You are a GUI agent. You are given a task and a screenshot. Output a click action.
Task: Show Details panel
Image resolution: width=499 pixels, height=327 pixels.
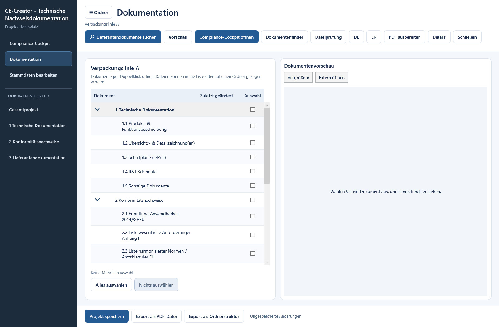pyautogui.click(x=439, y=37)
